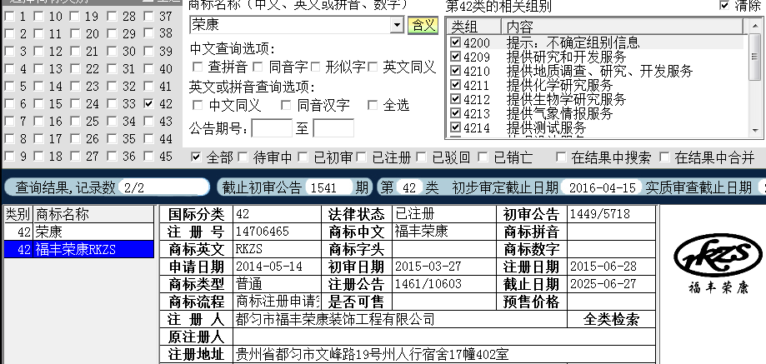Select the 荣康 result row

pyautogui.click(x=78, y=232)
